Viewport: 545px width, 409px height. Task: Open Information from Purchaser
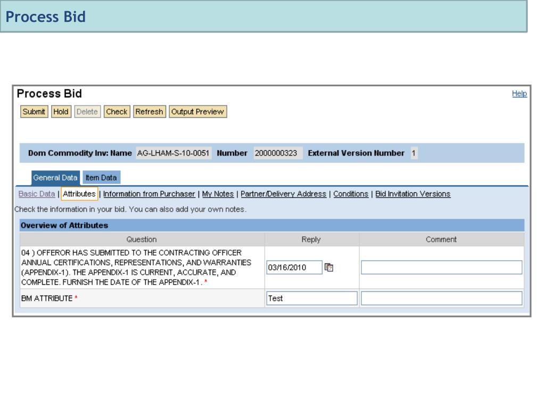coord(149,194)
